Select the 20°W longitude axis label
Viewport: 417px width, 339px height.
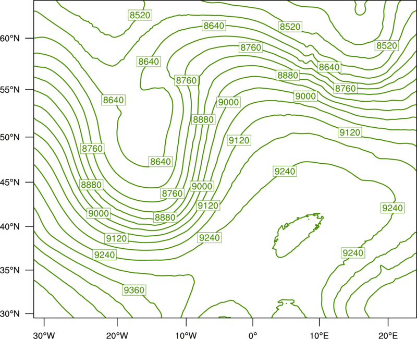pyautogui.click(x=117, y=335)
